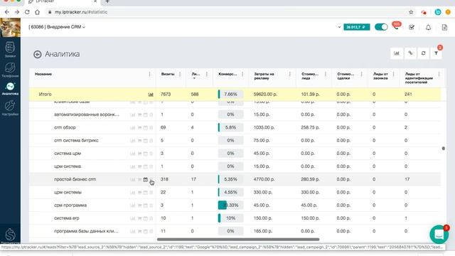Click the total visits value 7673
Screen dimensions: 455x256
pos(166,95)
